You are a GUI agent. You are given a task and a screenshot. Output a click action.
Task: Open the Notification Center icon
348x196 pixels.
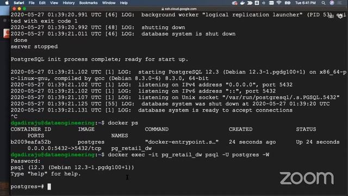click(x=340, y=3)
